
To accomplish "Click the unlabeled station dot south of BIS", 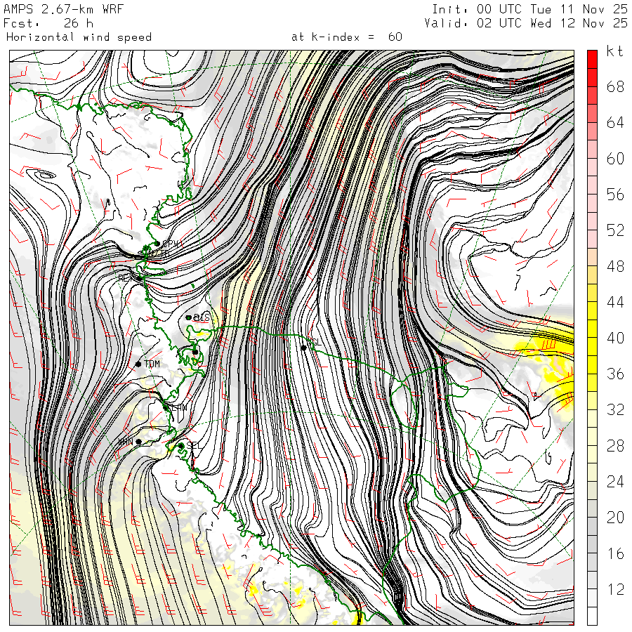I will 195,351.
